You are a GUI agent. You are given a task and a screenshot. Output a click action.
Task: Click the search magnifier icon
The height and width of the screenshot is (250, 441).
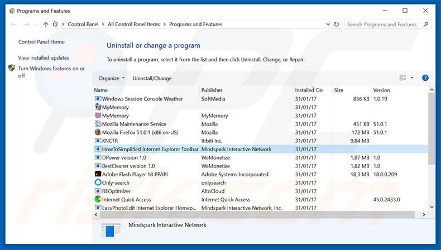point(426,24)
